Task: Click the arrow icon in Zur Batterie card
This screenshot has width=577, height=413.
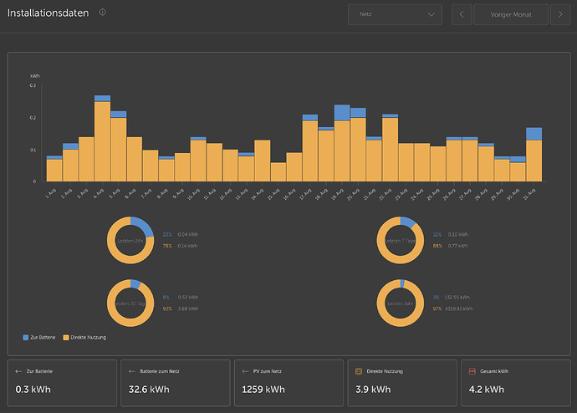Action: tap(18, 371)
